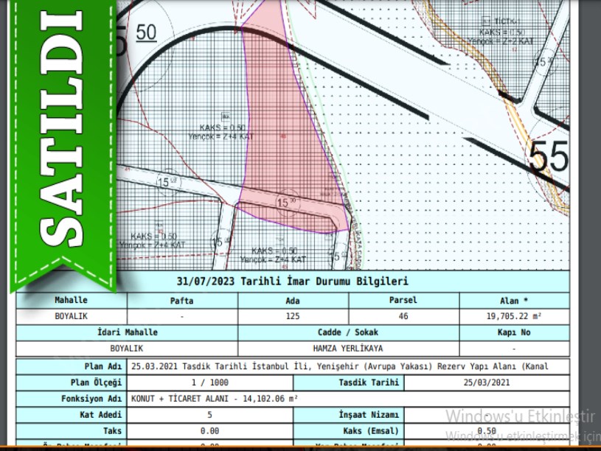Select the Alan value 19,705.22 m²
601x451 pixels.
[x=514, y=316]
